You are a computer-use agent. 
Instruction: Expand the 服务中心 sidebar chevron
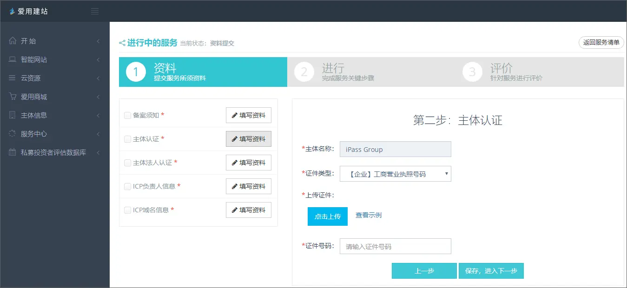point(98,134)
